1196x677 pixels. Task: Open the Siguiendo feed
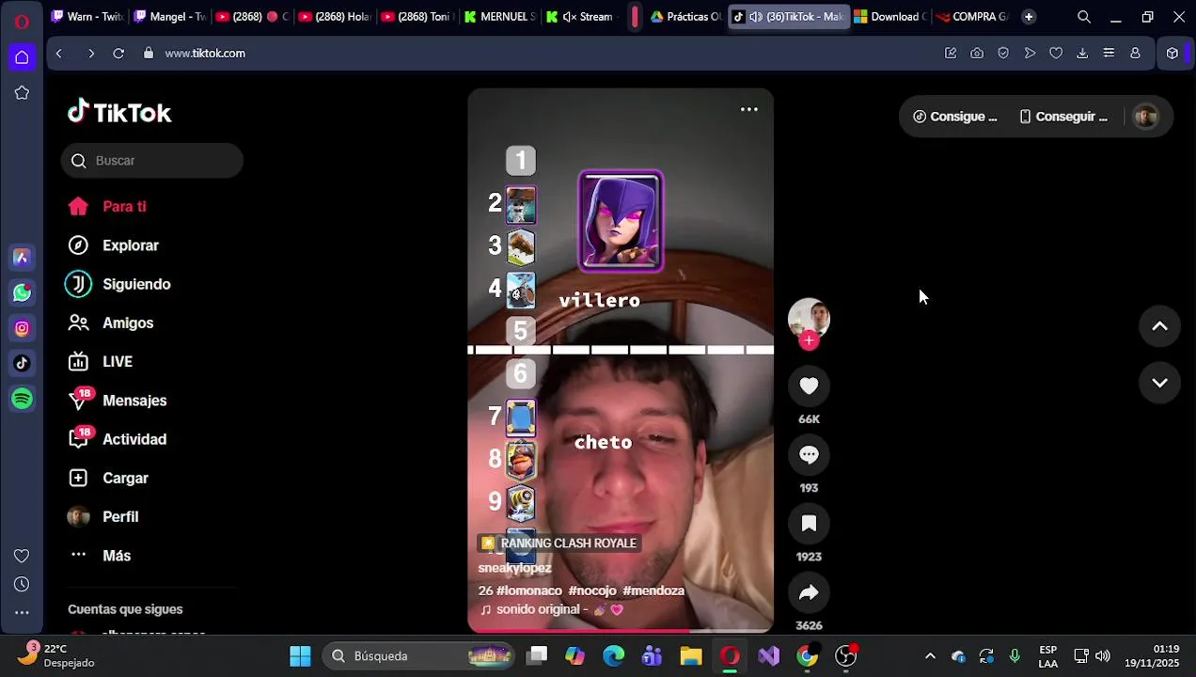coord(118,284)
